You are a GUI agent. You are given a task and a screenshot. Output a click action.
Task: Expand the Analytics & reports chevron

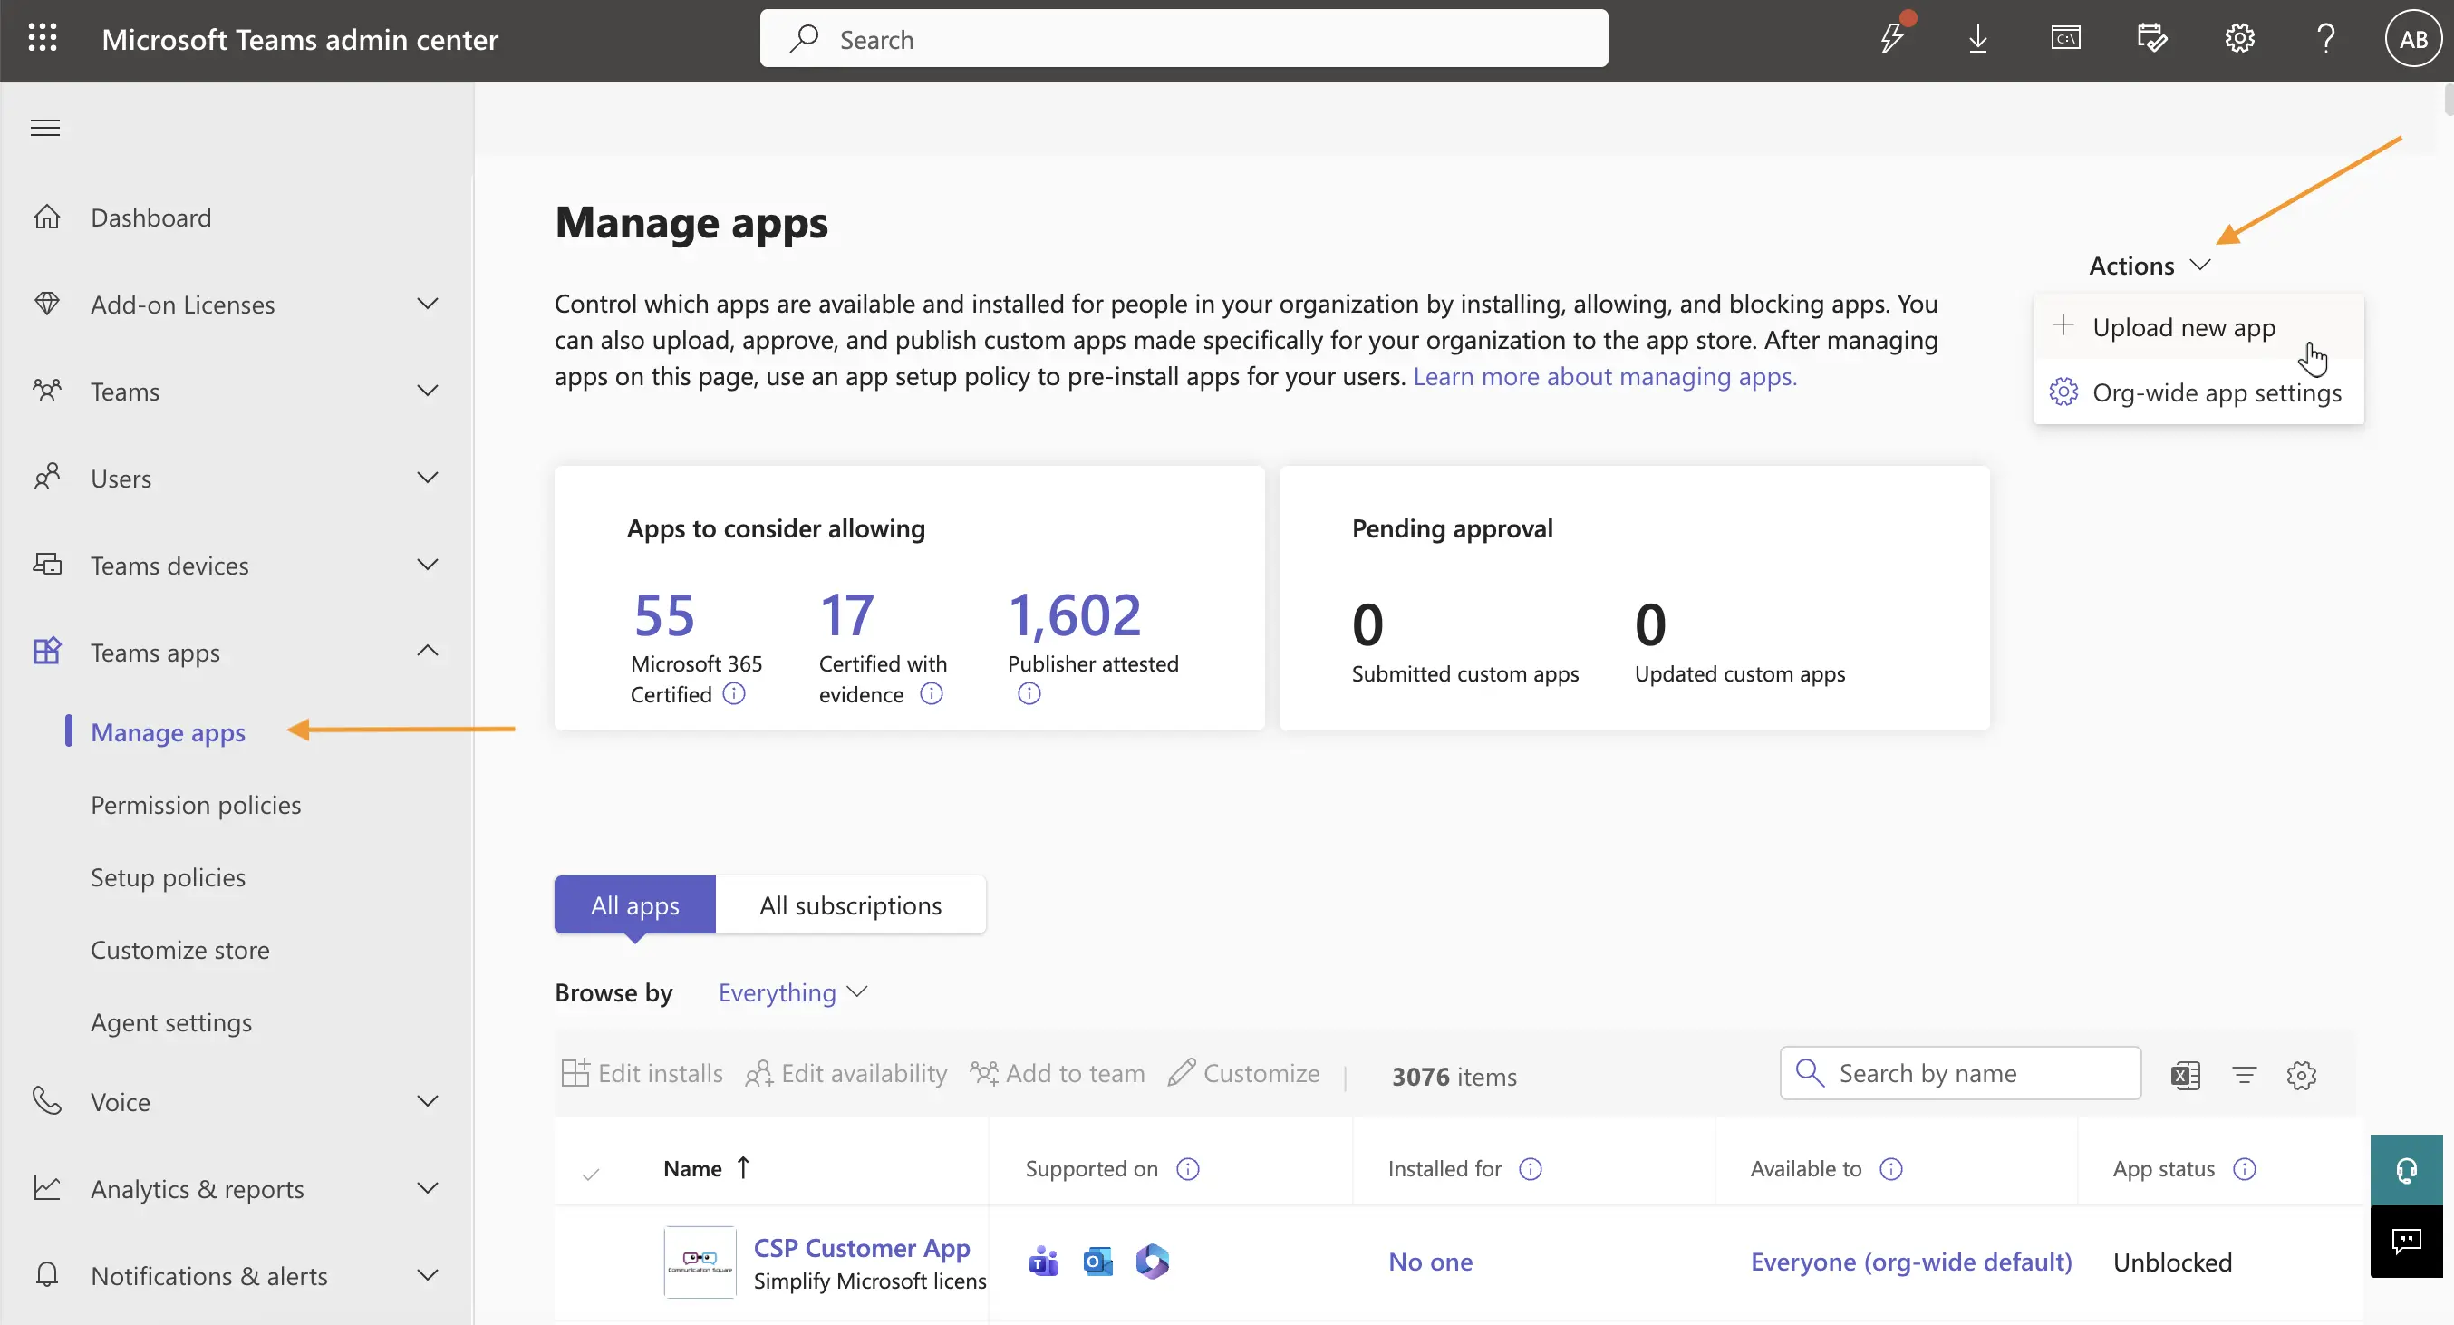point(428,1188)
